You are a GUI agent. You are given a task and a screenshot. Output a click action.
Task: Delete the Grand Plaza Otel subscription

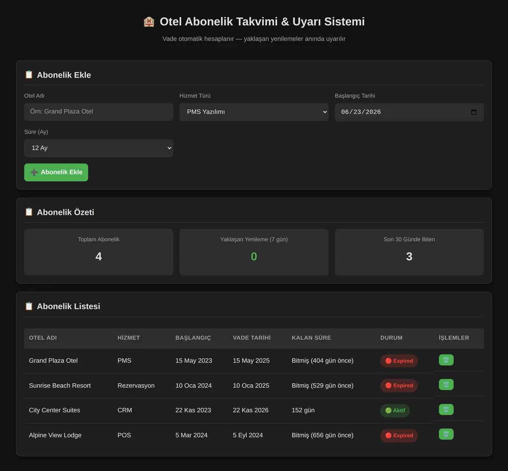446,360
